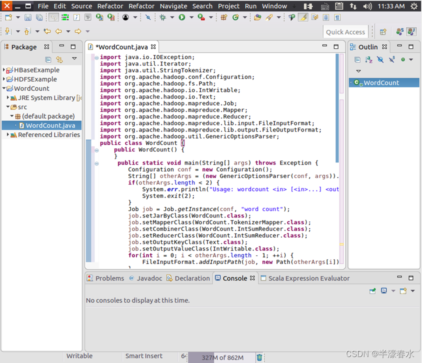Image resolution: width=422 pixels, height=363 pixels.
Task: Select WordCount class in Outline
Action: 384,82
